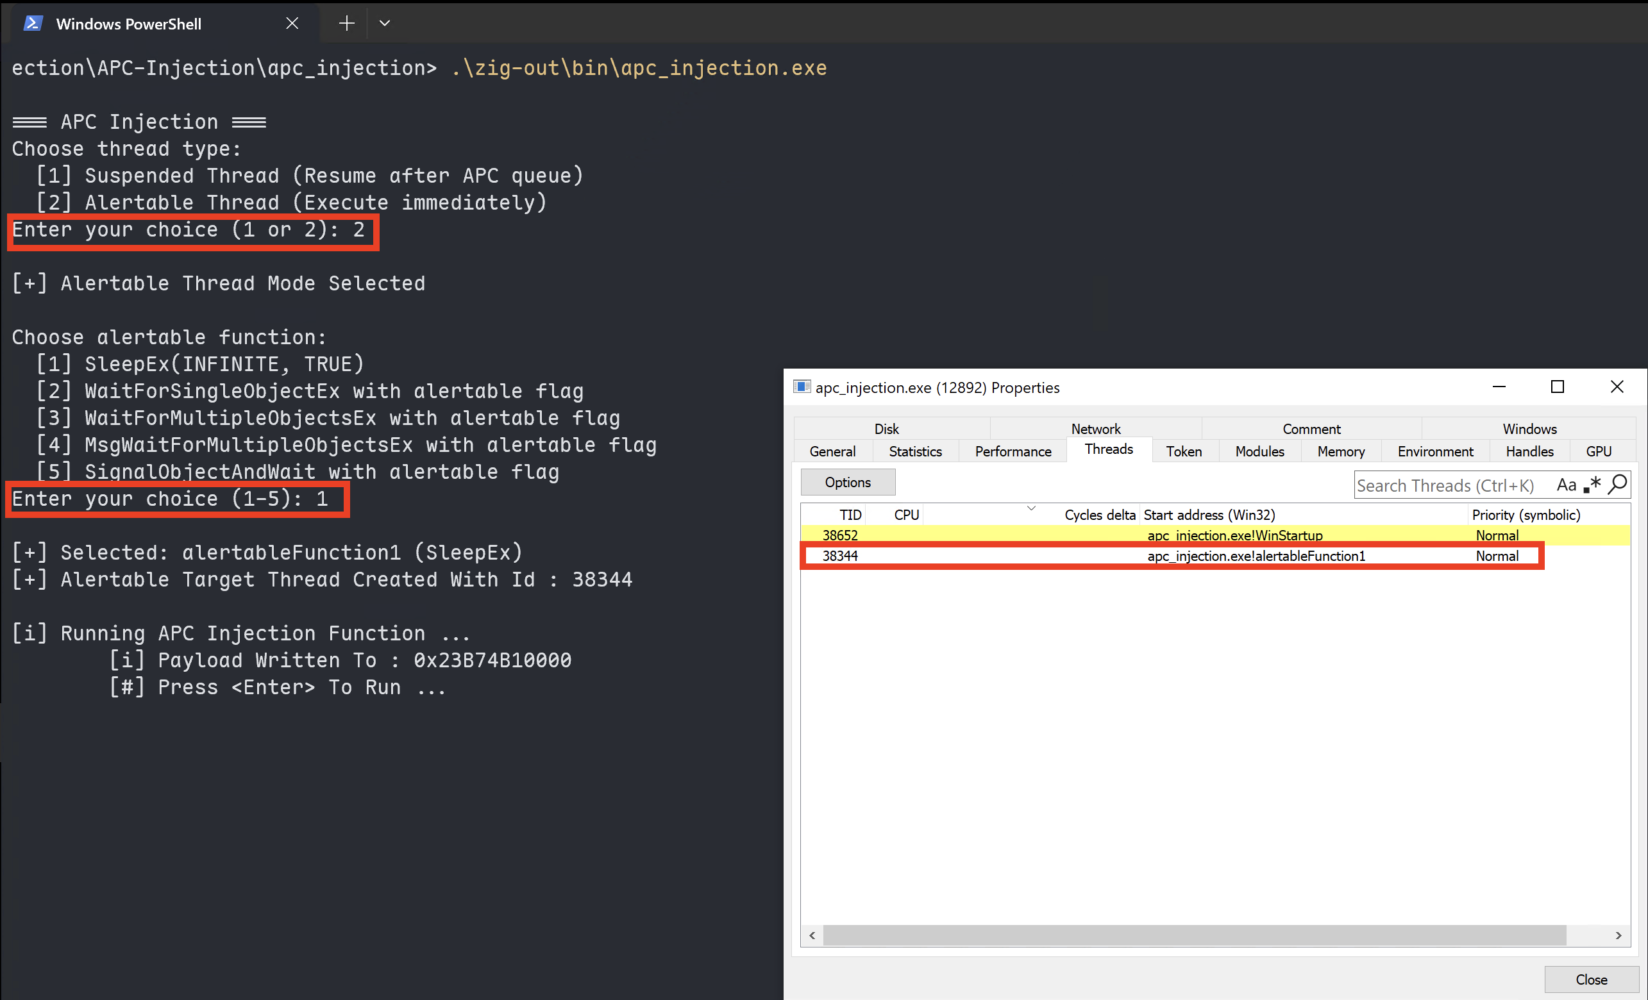This screenshot has width=1648, height=1000.
Task: Click apc_injection.exe Properties window icon
Action: tap(802, 387)
